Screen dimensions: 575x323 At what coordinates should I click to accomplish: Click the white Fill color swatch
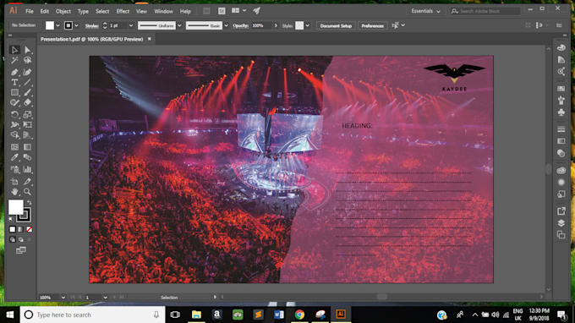16,207
